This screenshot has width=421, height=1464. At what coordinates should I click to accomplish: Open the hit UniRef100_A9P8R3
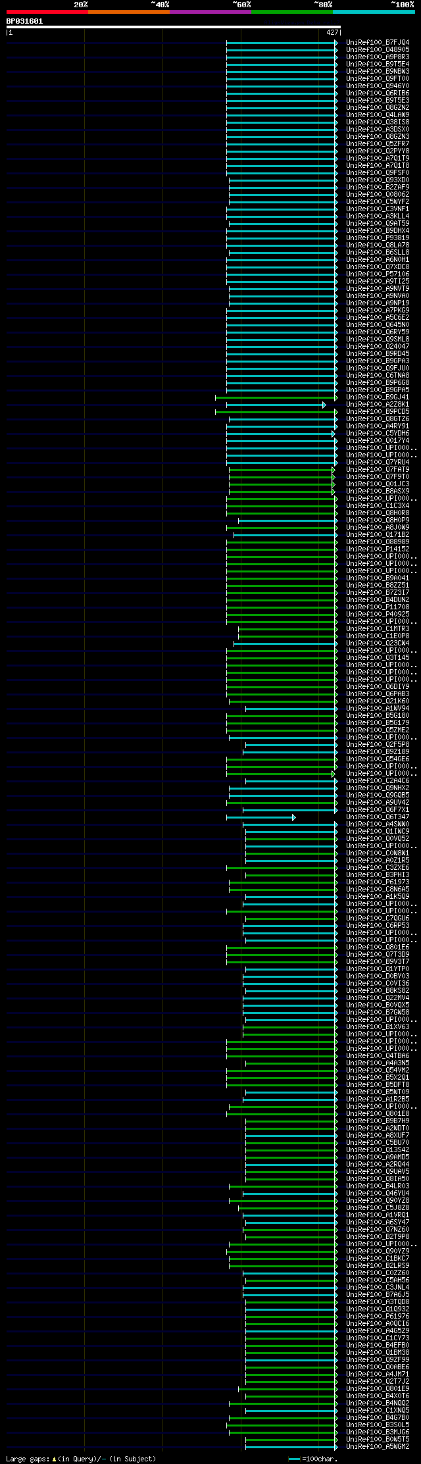pos(378,57)
